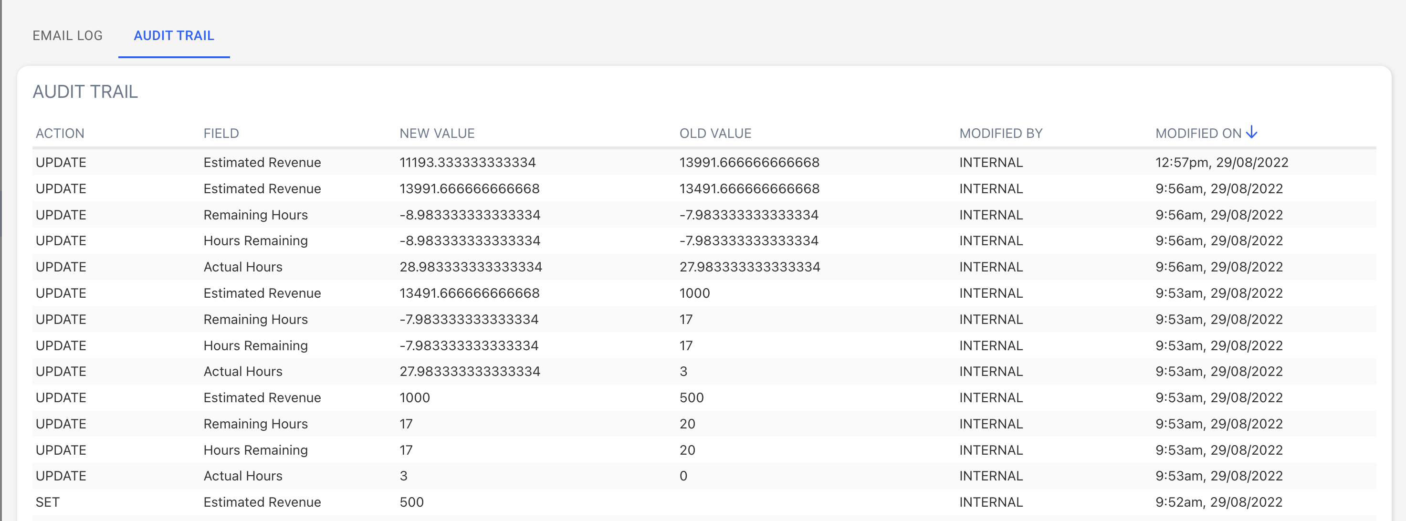Screen dimensions: 1406x521
Task: Click the Modified On column header
Action: [x=1198, y=133]
